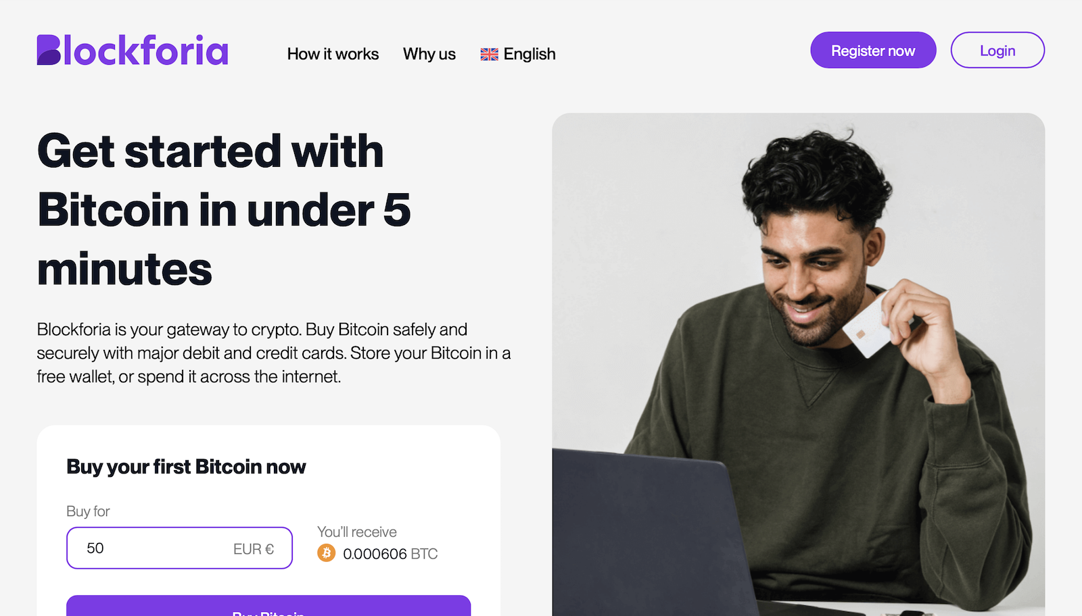
Task: Select the EUR € currency label
Action: click(x=254, y=549)
